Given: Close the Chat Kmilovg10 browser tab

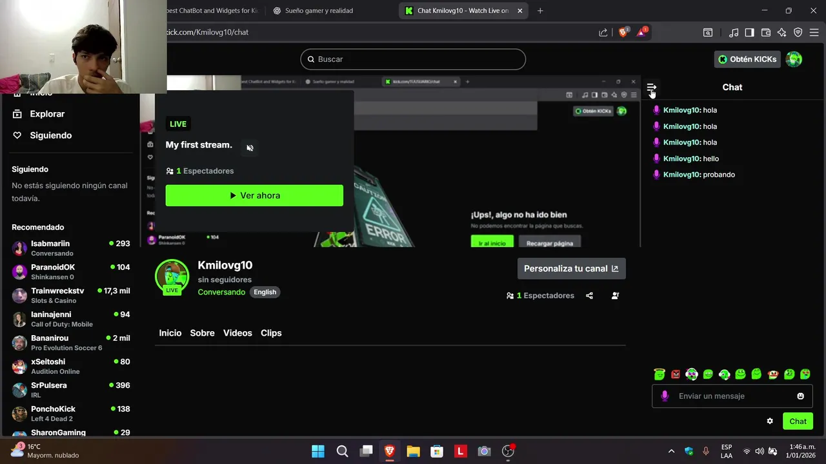Looking at the screenshot, I should [x=519, y=11].
